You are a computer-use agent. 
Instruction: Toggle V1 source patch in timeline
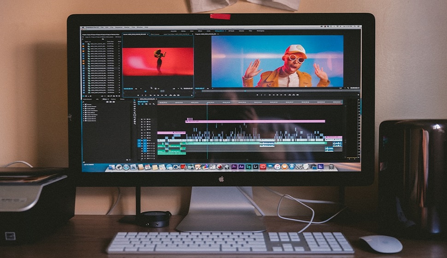pyautogui.click(x=139, y=141)
